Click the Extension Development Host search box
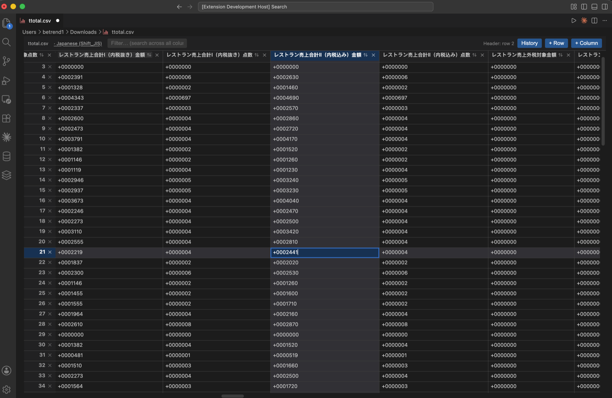Screen dimensions: 612x398 [x=316, y=7]
